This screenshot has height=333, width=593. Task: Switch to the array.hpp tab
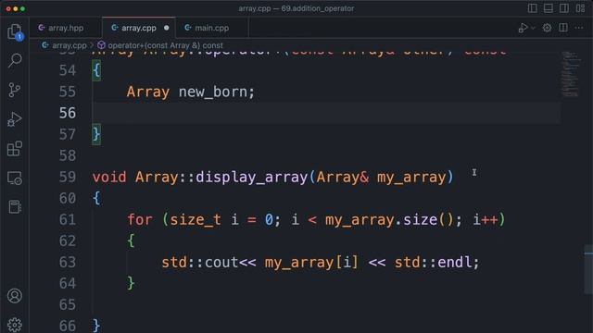point(66,28)
